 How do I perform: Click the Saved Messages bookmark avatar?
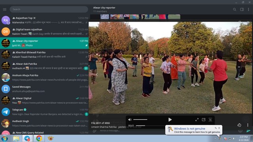[x=6, y=89]
